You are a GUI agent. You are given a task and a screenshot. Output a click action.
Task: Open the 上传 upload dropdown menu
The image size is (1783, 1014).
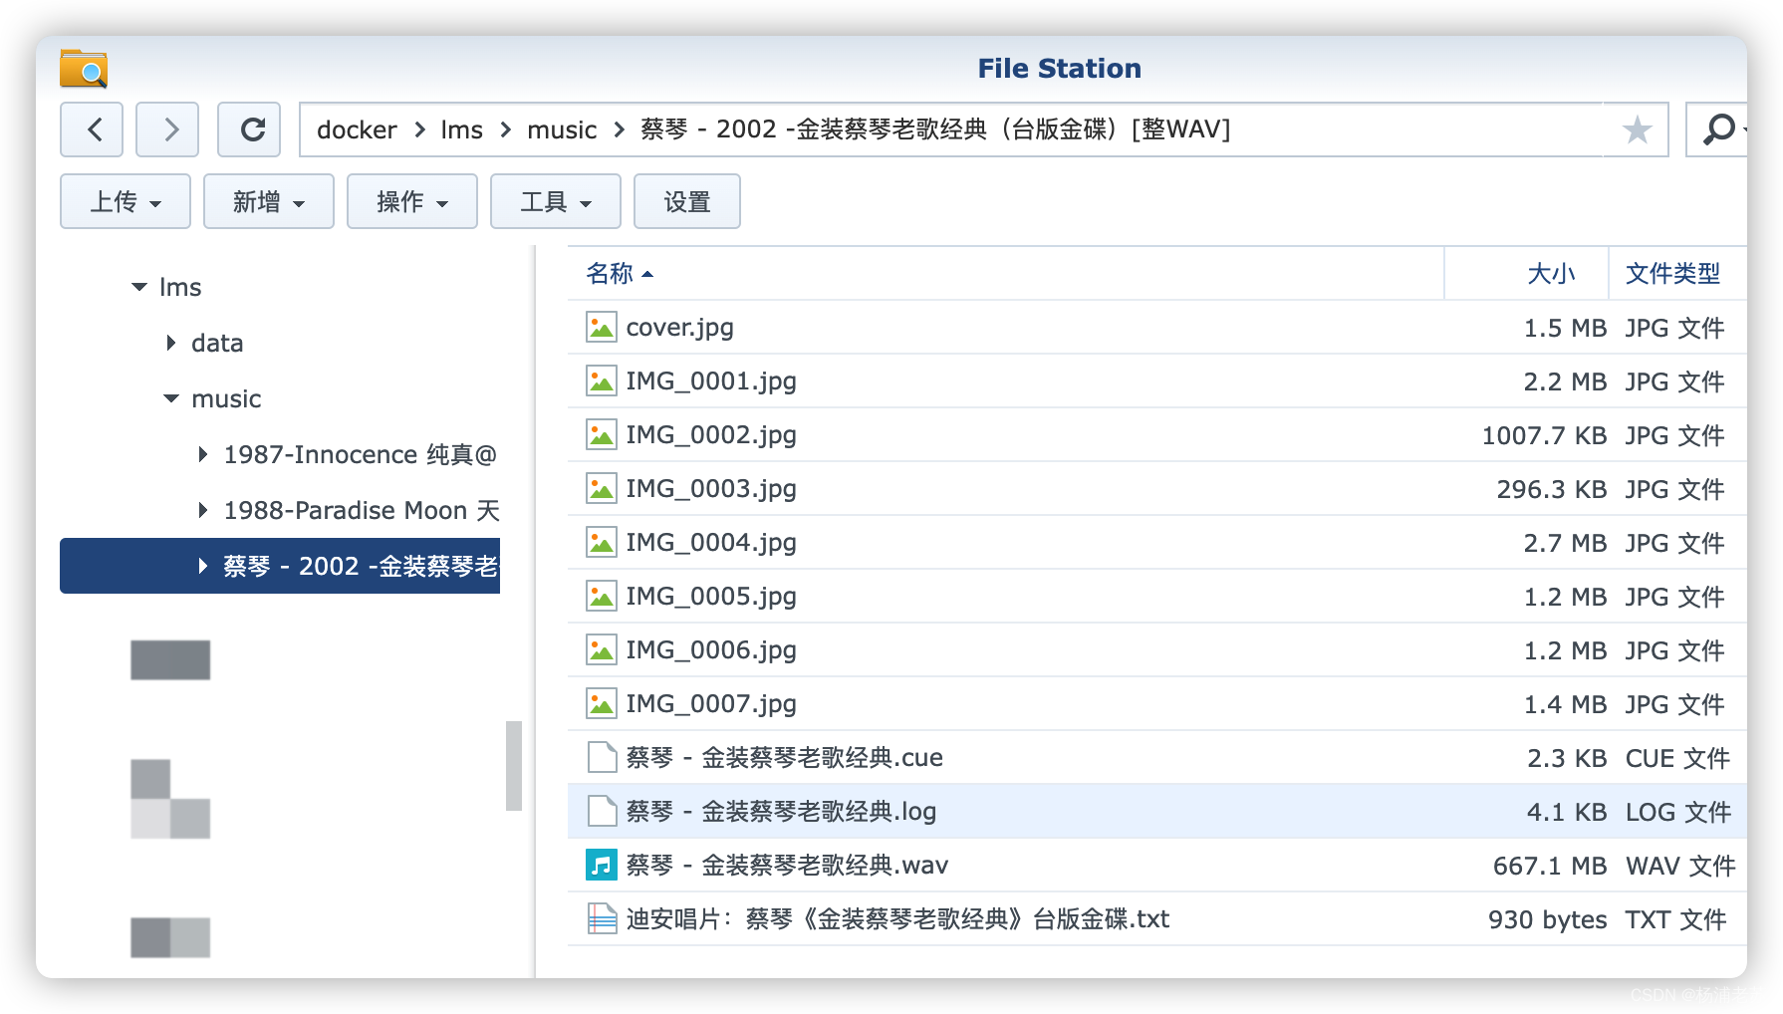click(125, 201)
